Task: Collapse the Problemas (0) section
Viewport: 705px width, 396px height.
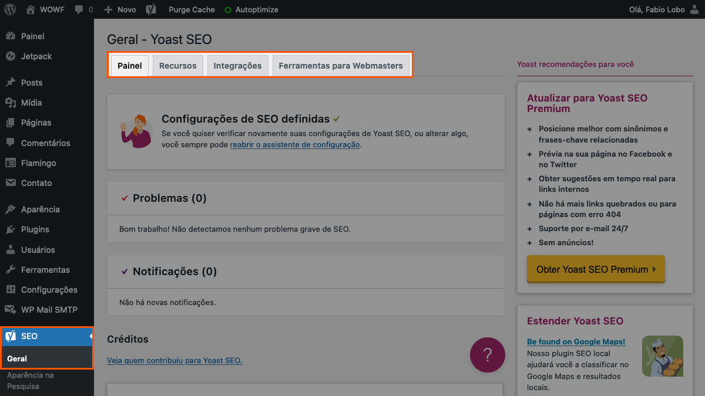Action: tap(306, 198)
